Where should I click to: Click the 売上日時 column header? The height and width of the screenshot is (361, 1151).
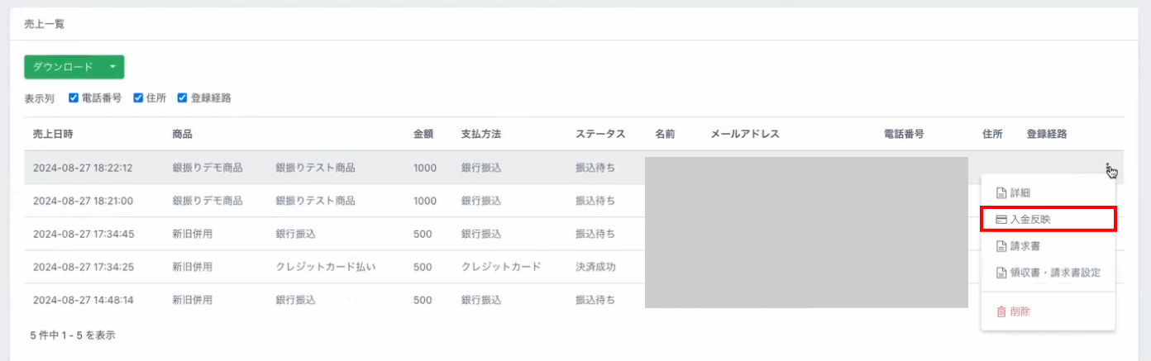coord(53,134)
